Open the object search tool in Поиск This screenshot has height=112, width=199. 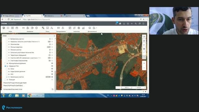click(43, 28)
